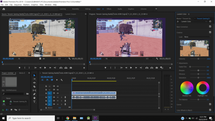Play video in Source monitor

coord(45,68)
